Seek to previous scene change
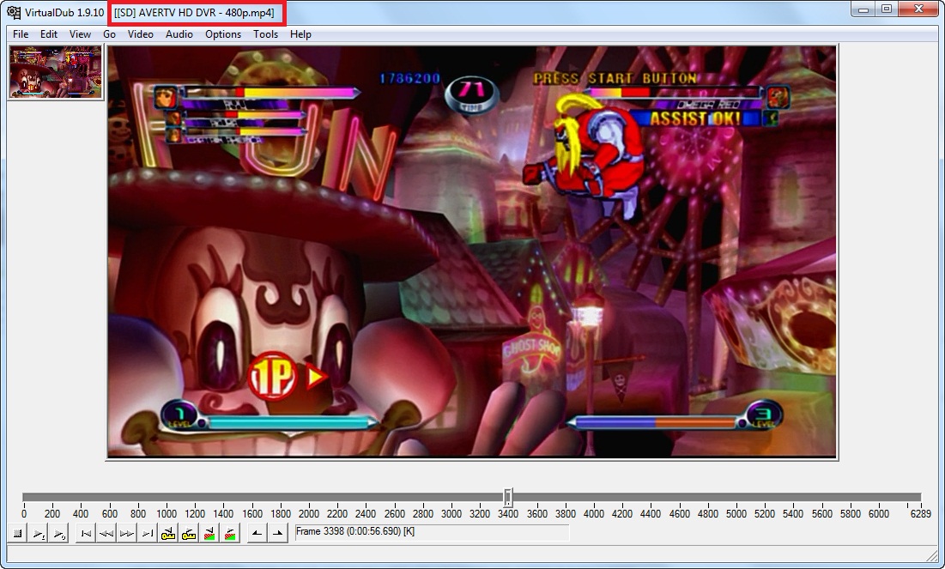Viewport: 945px width, 569px height. tap(209, 534)
